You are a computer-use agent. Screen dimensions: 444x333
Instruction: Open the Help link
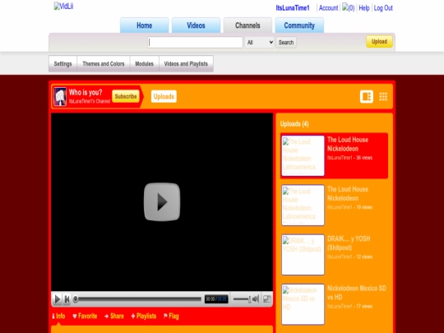364,8
